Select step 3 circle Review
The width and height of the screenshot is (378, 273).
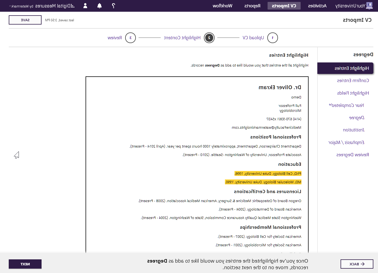pyautogui.click(x=130, y=38)
